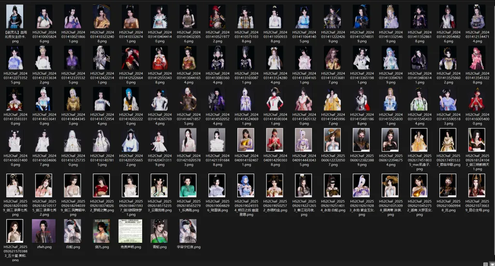The image size is (495, 266).
Task: Select file HS2ChaF_20250606123823889.png
Action: coord(362,140)
